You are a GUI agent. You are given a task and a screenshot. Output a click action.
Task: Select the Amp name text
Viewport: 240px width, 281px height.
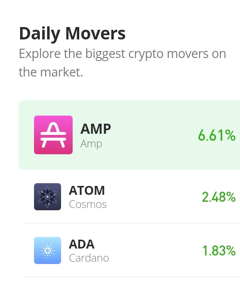(91, 144)
